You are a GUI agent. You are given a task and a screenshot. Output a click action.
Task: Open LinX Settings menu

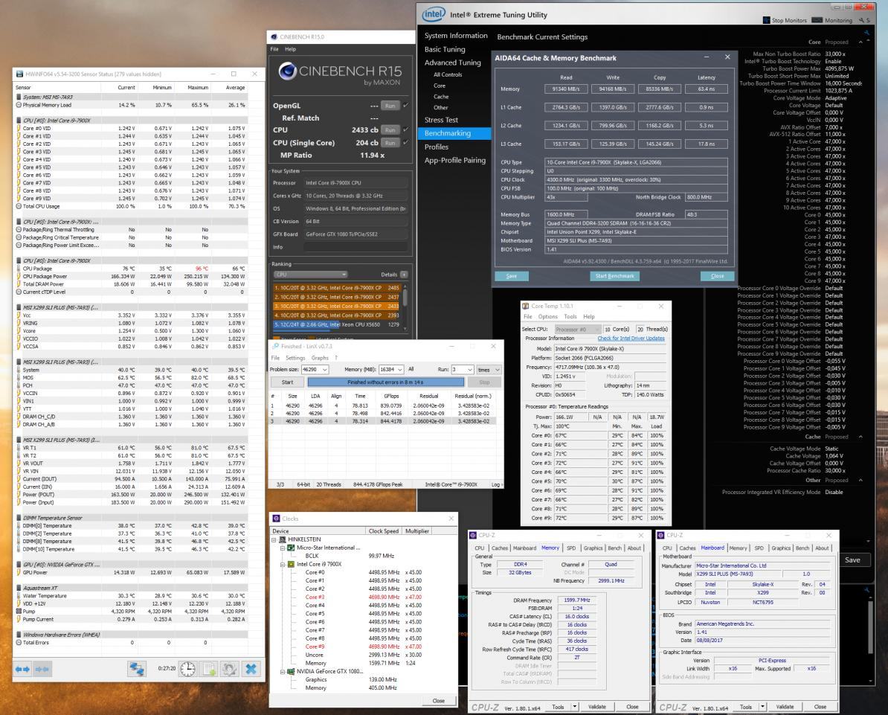point(295,358)
